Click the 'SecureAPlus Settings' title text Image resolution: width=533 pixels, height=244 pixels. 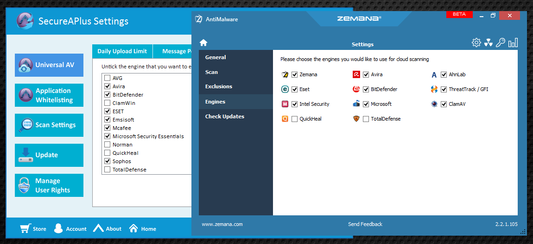point(83,21)
